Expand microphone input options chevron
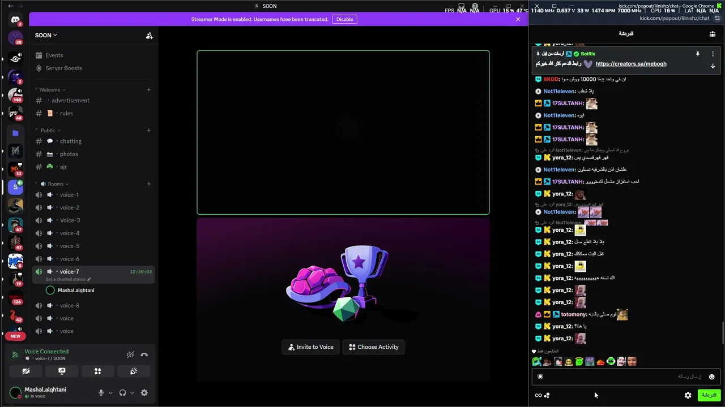 click(x=110, y=393)
